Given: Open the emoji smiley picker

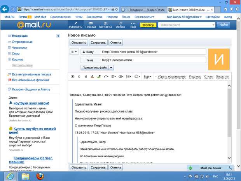Looking at the screenshot, I should pos(137,77).
